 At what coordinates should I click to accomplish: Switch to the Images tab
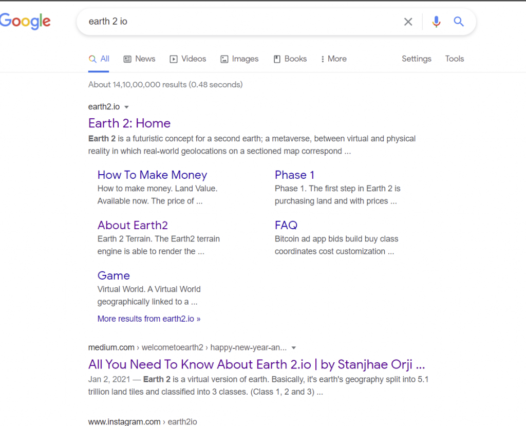point(239,59)
